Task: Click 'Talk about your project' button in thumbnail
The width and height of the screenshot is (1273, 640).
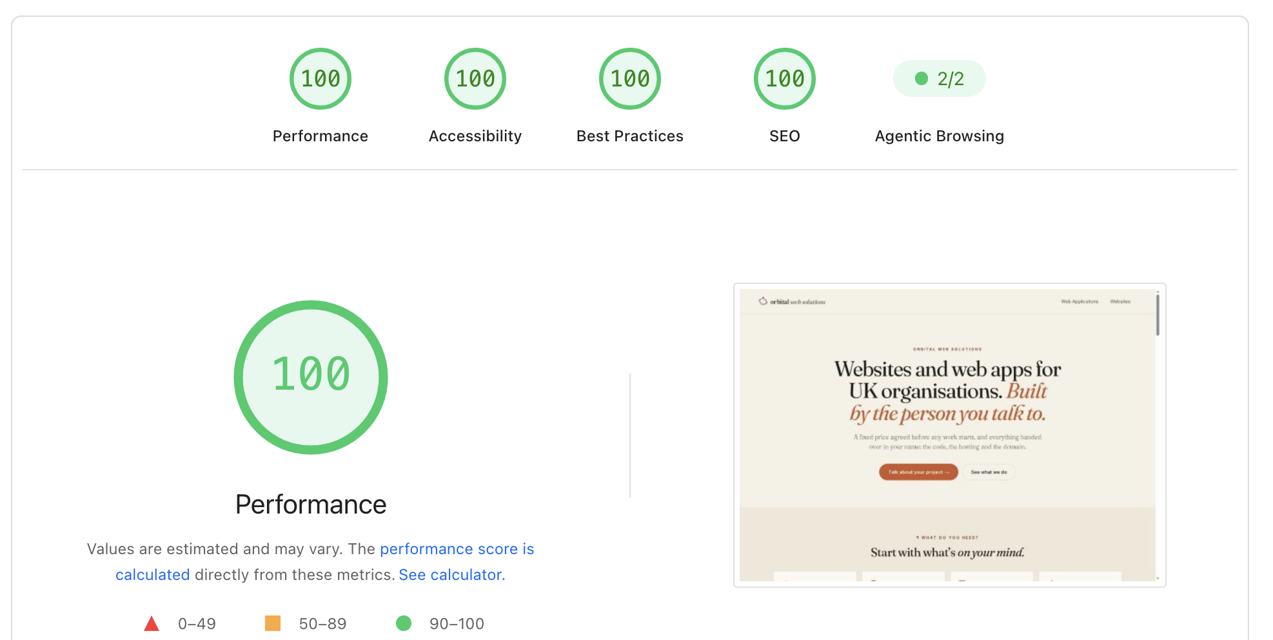Action: coord(918,472)
